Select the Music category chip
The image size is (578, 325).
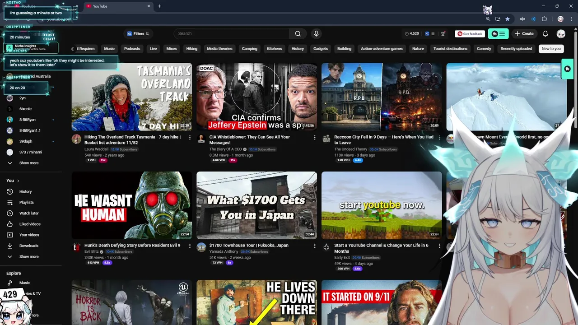tap(109, 49)
